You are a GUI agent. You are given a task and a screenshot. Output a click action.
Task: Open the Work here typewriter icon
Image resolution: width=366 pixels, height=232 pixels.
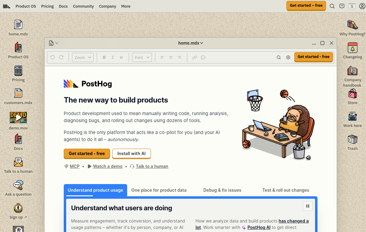tap(353, 116)
